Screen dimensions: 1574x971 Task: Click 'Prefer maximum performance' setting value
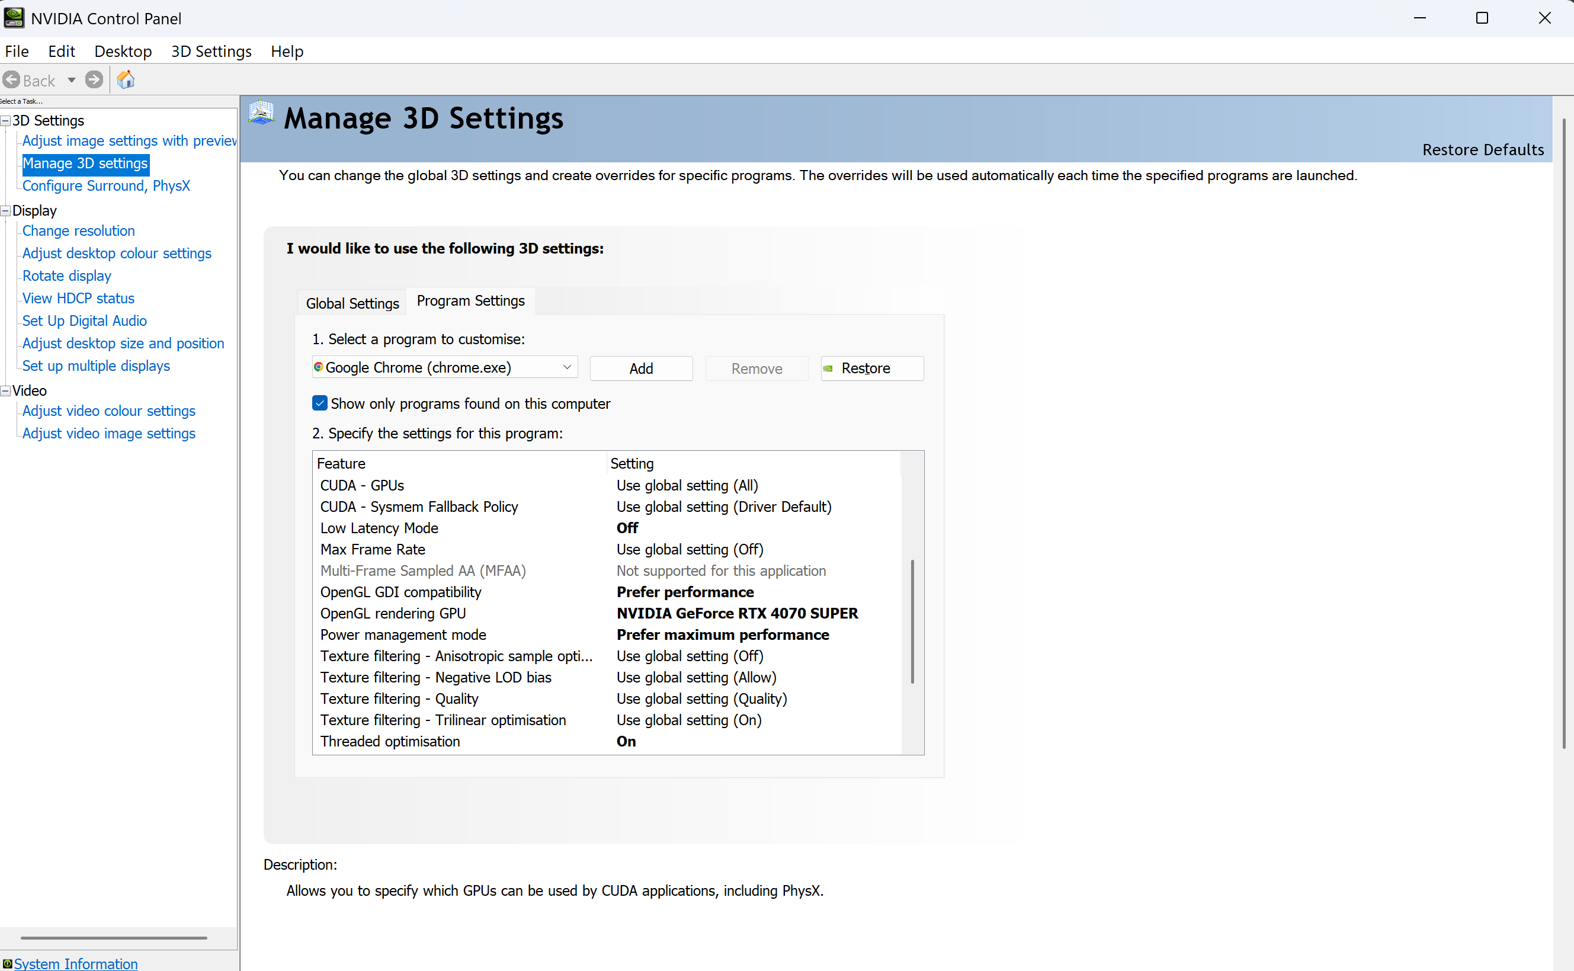coord(723,634)
